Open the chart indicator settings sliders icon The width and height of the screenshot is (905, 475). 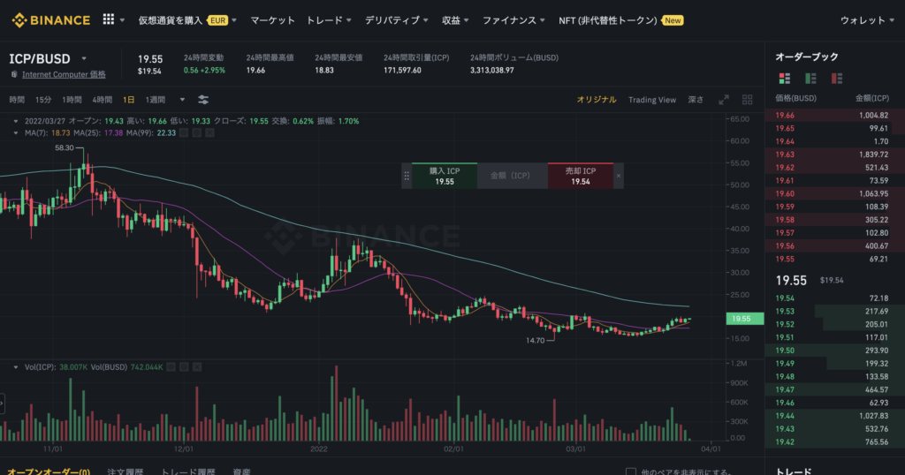click(x=203, y=100)
